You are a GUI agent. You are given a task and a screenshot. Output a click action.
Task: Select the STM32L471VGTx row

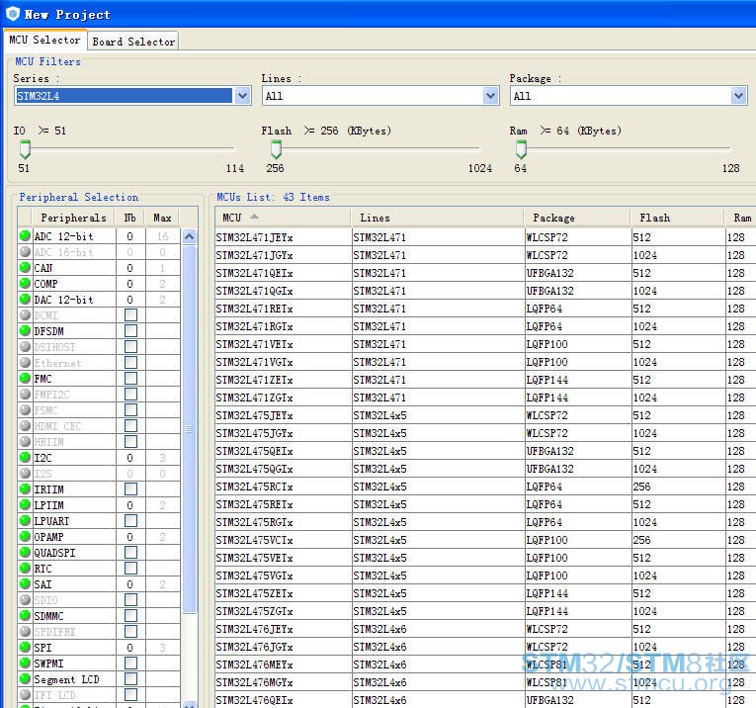[485, 362]
